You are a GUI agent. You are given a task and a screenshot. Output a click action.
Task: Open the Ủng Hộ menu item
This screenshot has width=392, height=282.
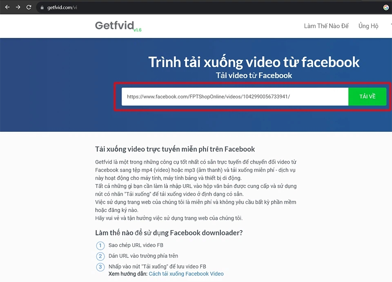[368, 26]
